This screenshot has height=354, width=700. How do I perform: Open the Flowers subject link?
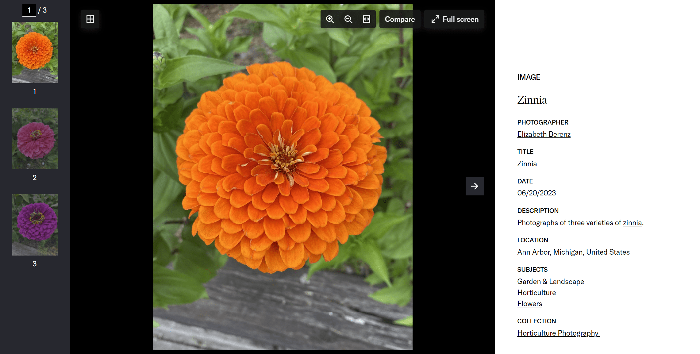(x=529, y=303)
